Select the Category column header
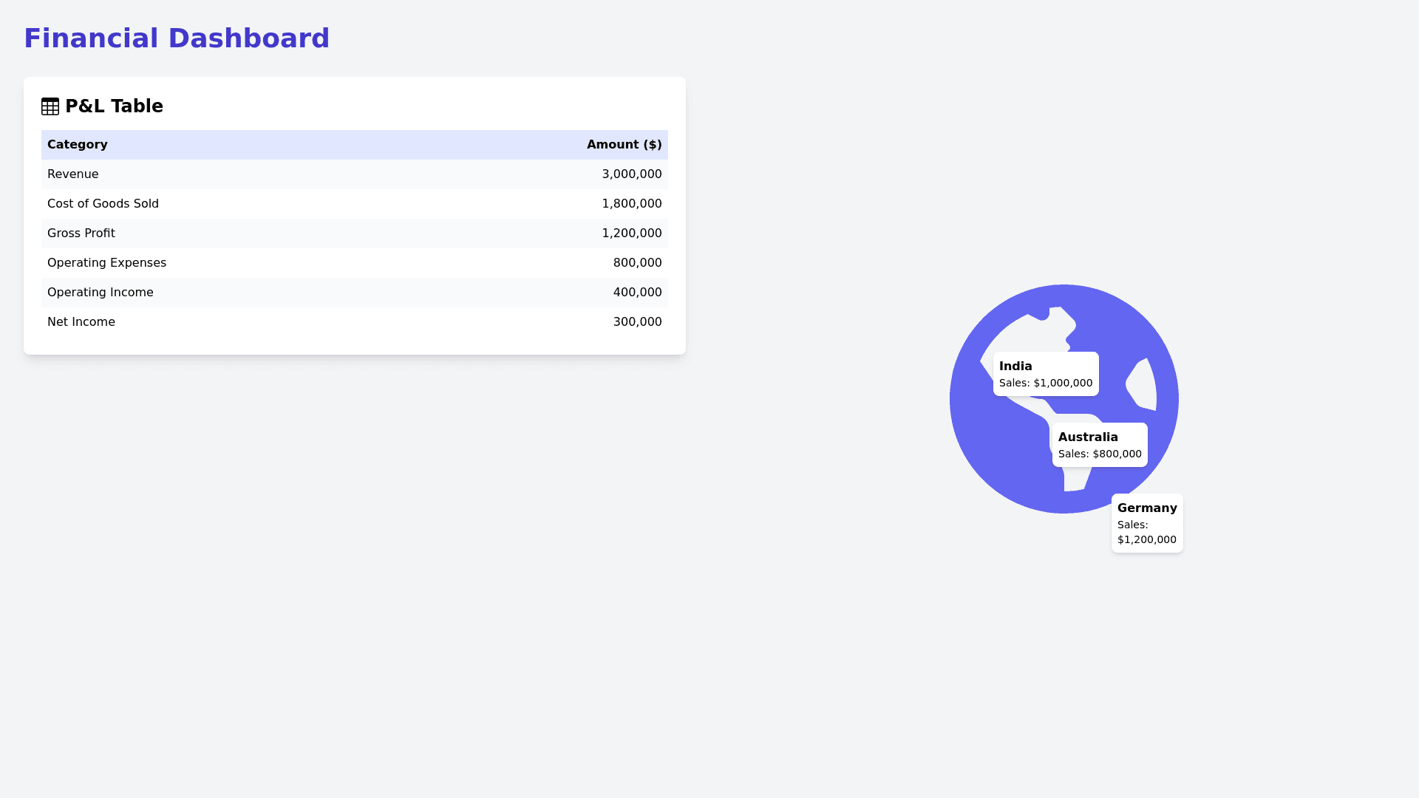 pyautogui.click(x=77, y=144)
